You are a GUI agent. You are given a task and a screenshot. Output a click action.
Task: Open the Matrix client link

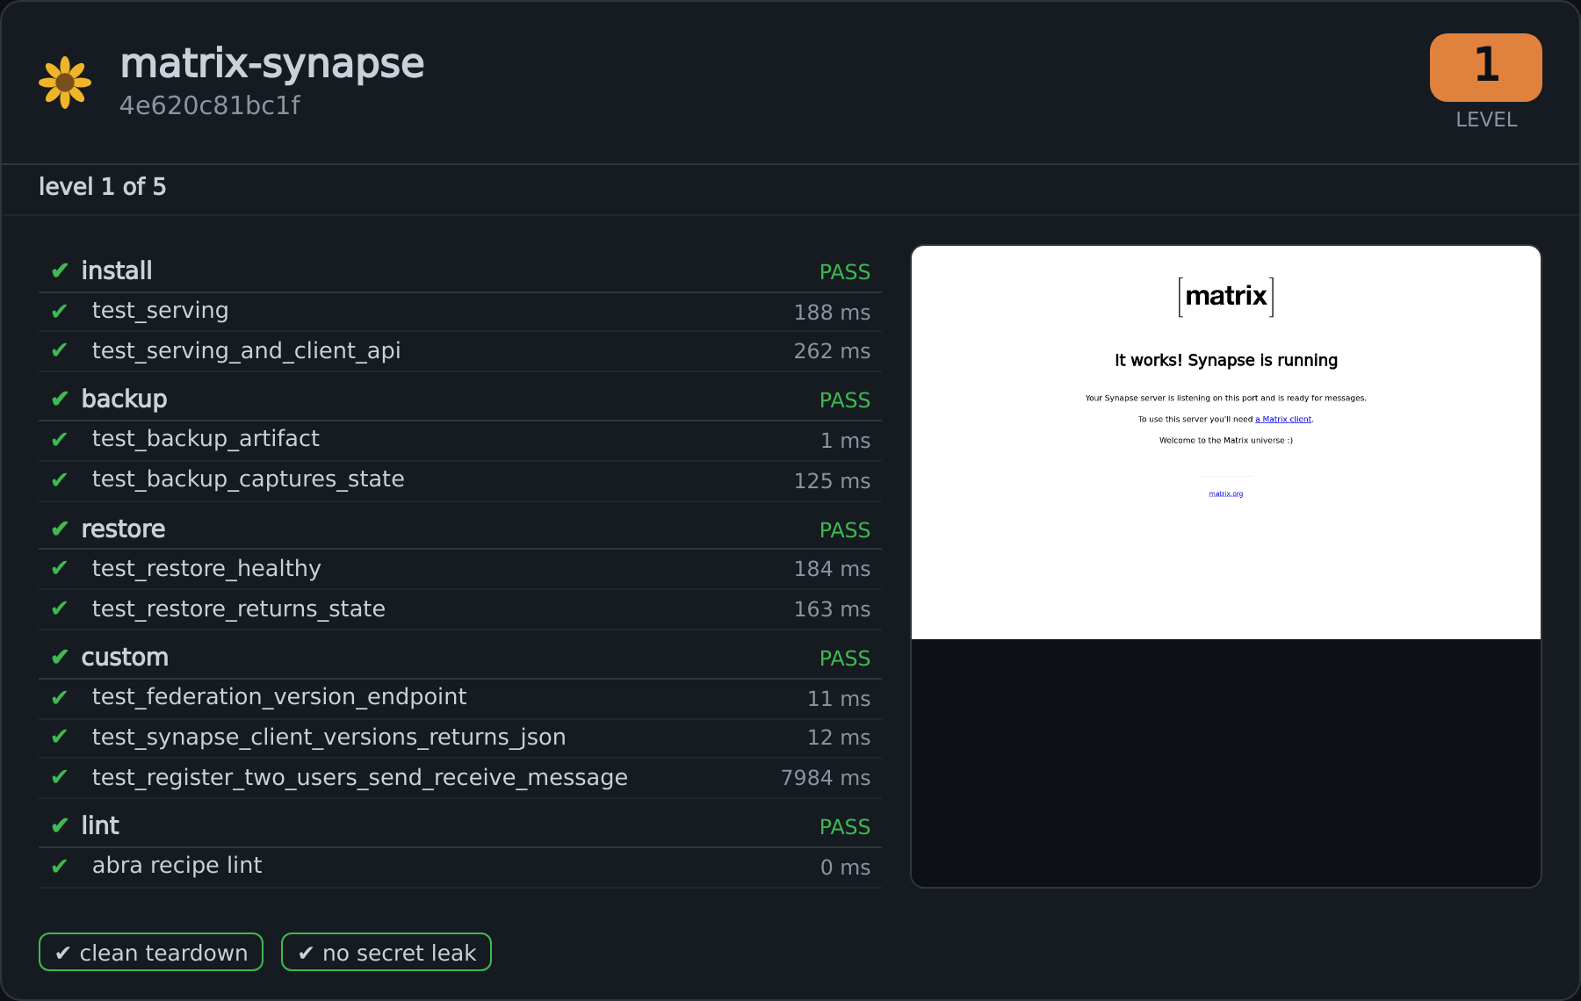[1283, 420]
